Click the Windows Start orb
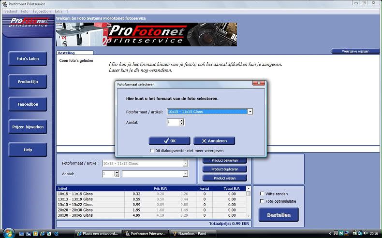Image resolution: width=382 pixels, height=238 pixels. pos(8,233)
